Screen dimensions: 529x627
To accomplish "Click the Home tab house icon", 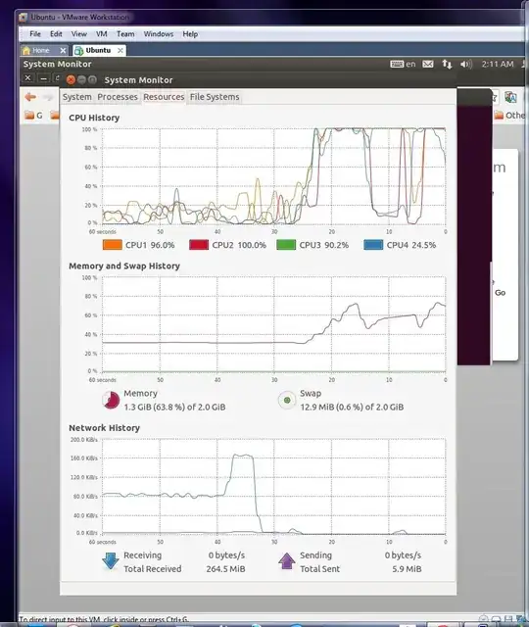I will (x=26, y=50).
